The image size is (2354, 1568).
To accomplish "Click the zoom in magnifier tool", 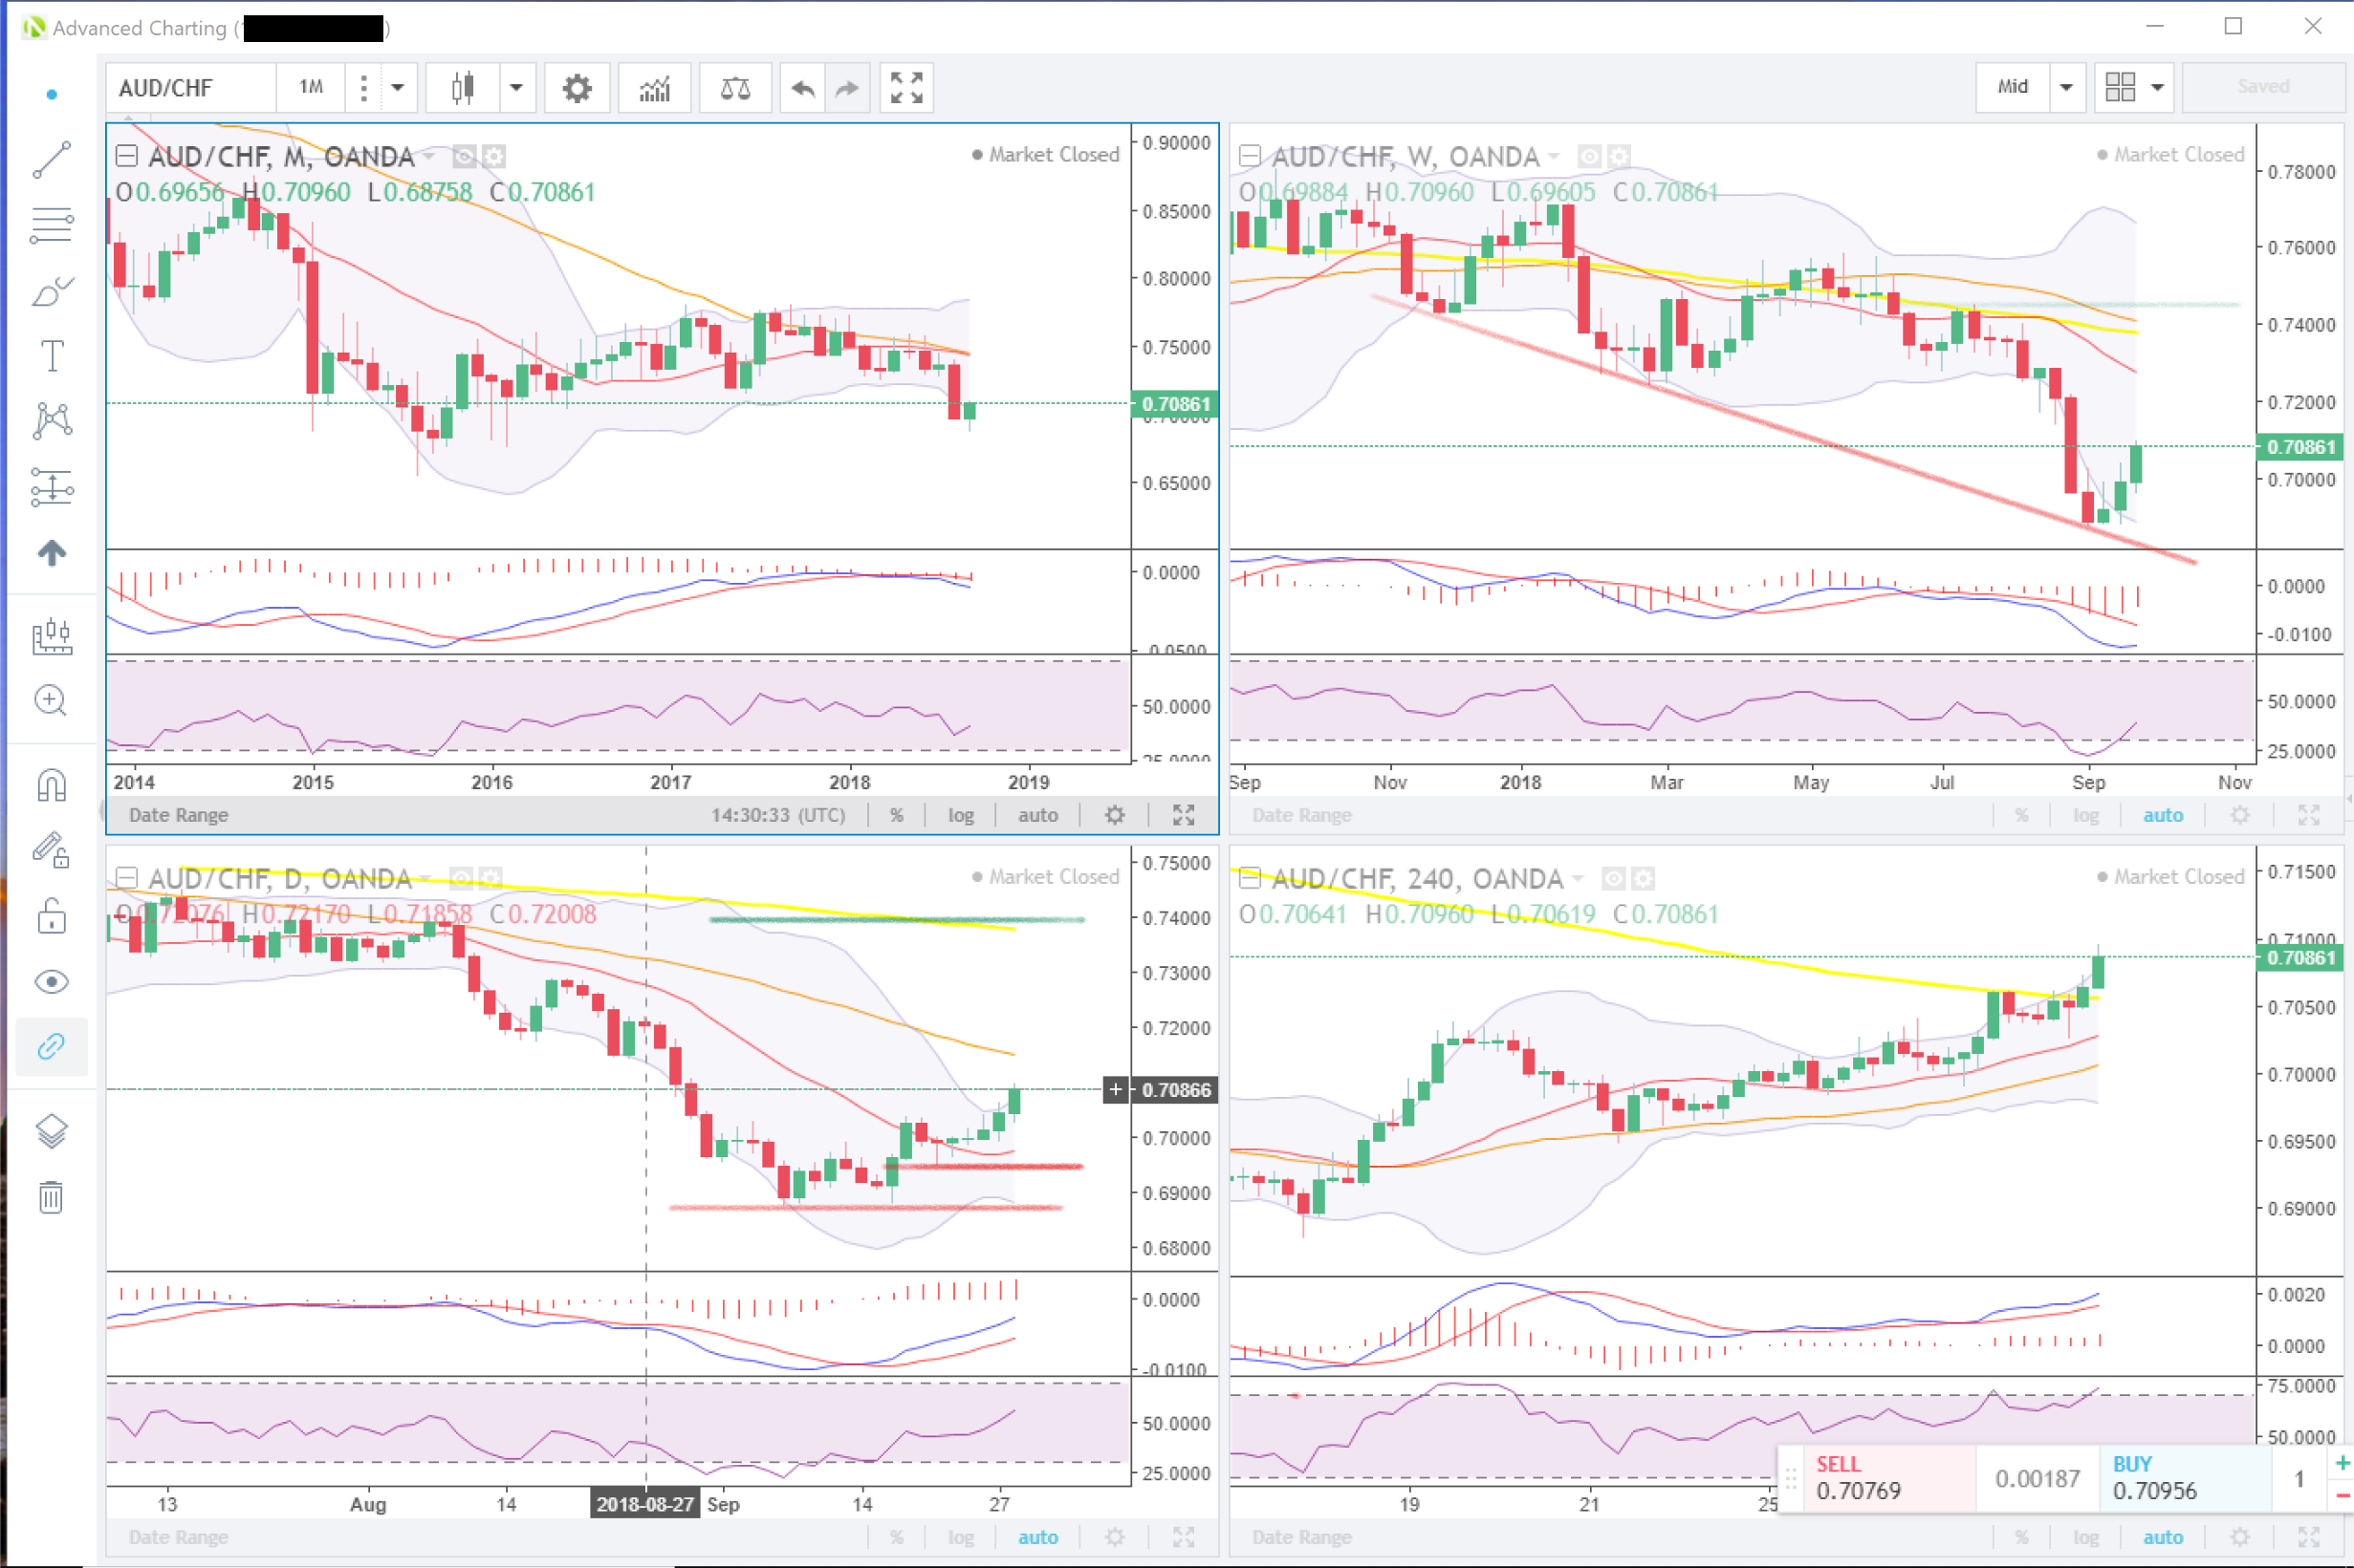I will [x=52, y=700].
